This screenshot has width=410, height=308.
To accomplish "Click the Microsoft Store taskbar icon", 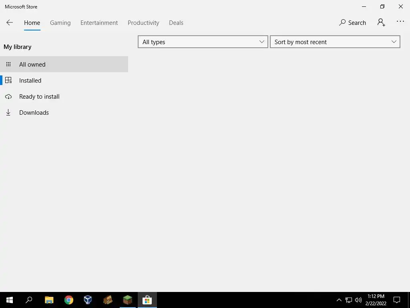I will tap(147, 300).
